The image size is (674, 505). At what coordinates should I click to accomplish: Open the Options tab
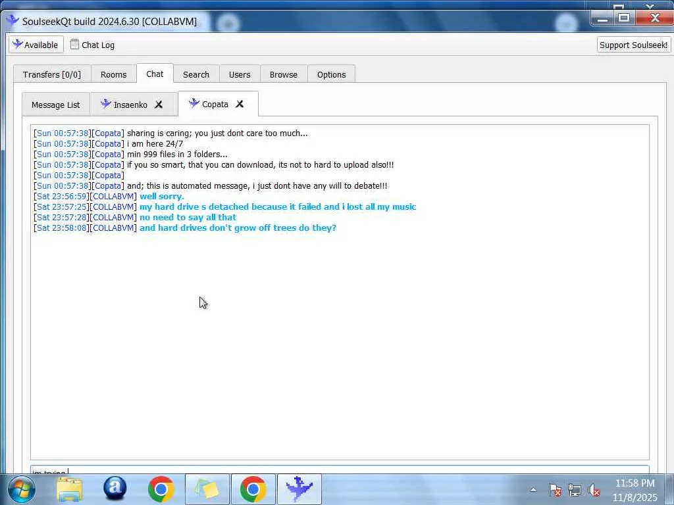pyautogui.click(x=332, y=74)
